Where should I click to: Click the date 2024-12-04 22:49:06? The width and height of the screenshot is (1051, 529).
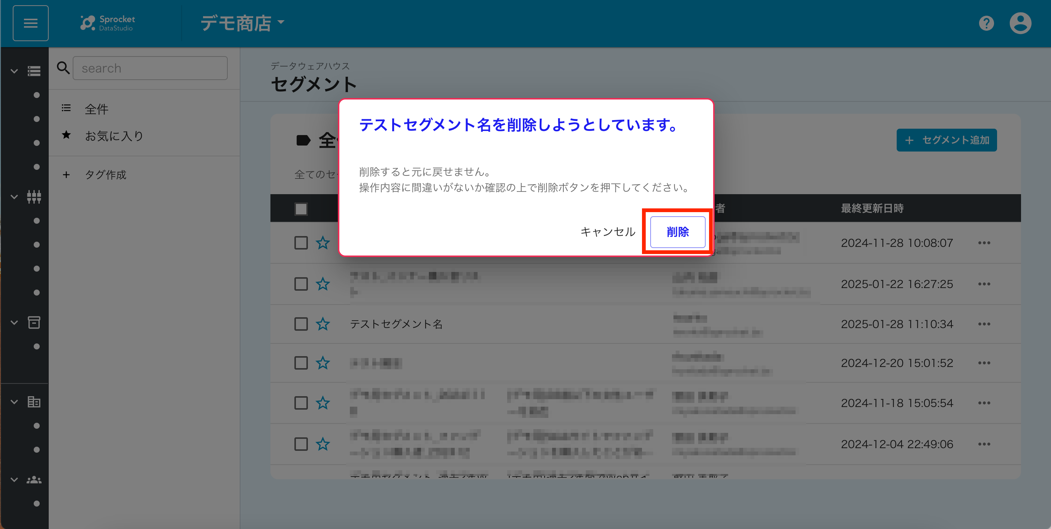pos(897,444)
